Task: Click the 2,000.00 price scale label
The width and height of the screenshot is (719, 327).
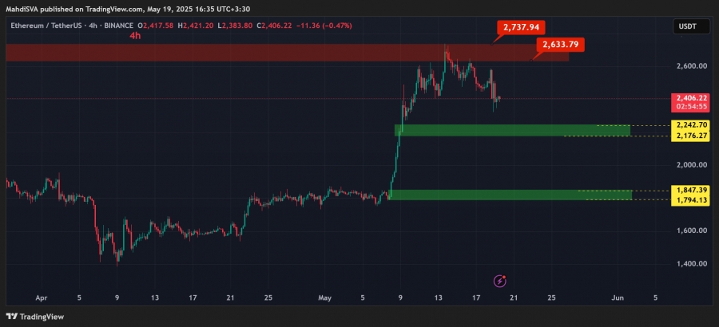Action: click(692, 165)
